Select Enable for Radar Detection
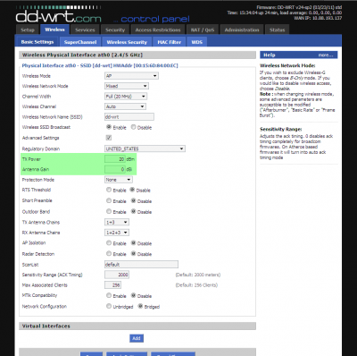 (109, 253)
